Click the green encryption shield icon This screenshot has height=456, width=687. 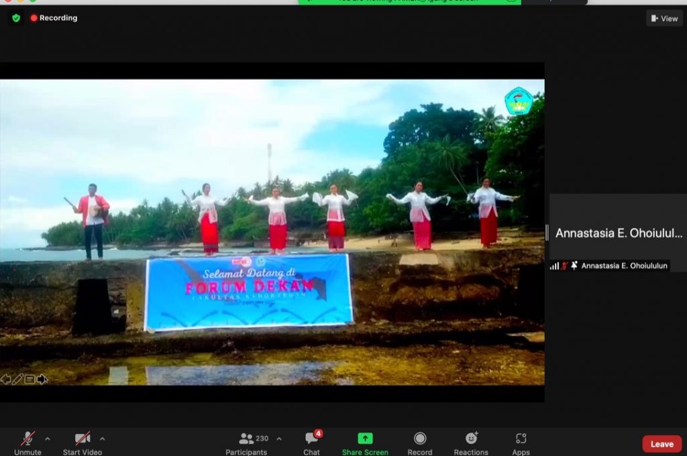tap(16, 18)
